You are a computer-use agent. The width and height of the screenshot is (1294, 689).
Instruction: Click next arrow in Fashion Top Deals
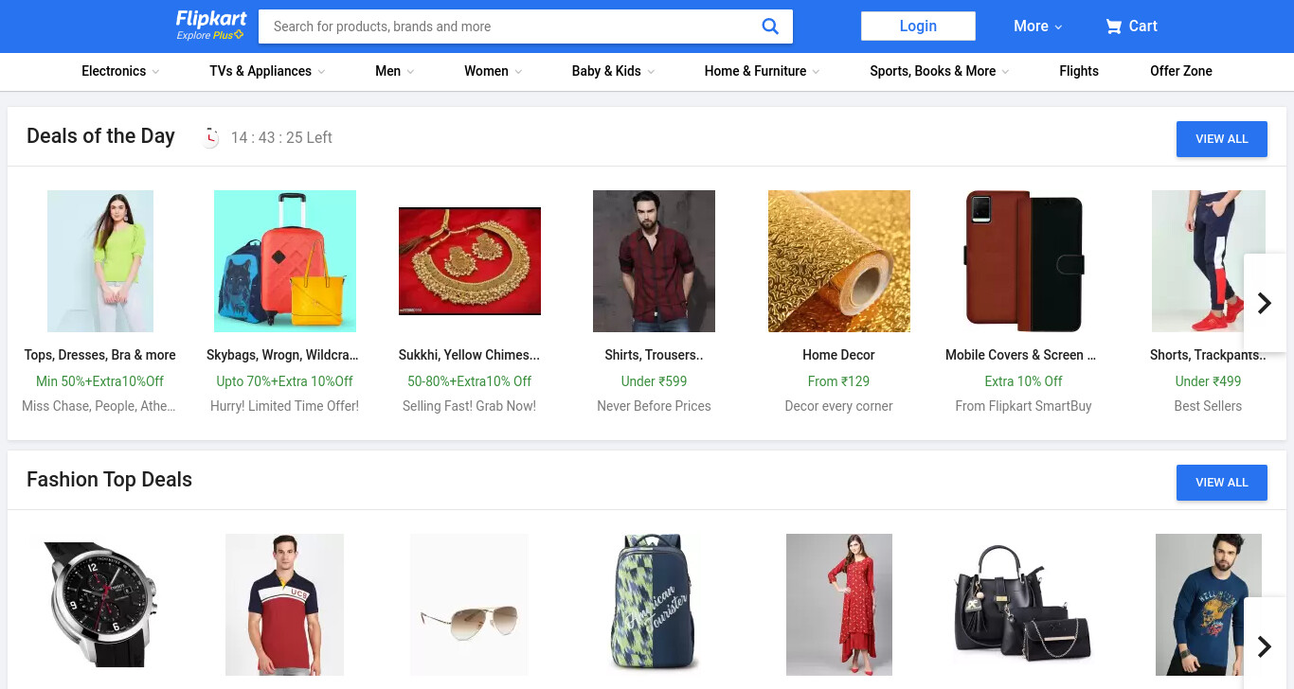tap(1264, 645)
